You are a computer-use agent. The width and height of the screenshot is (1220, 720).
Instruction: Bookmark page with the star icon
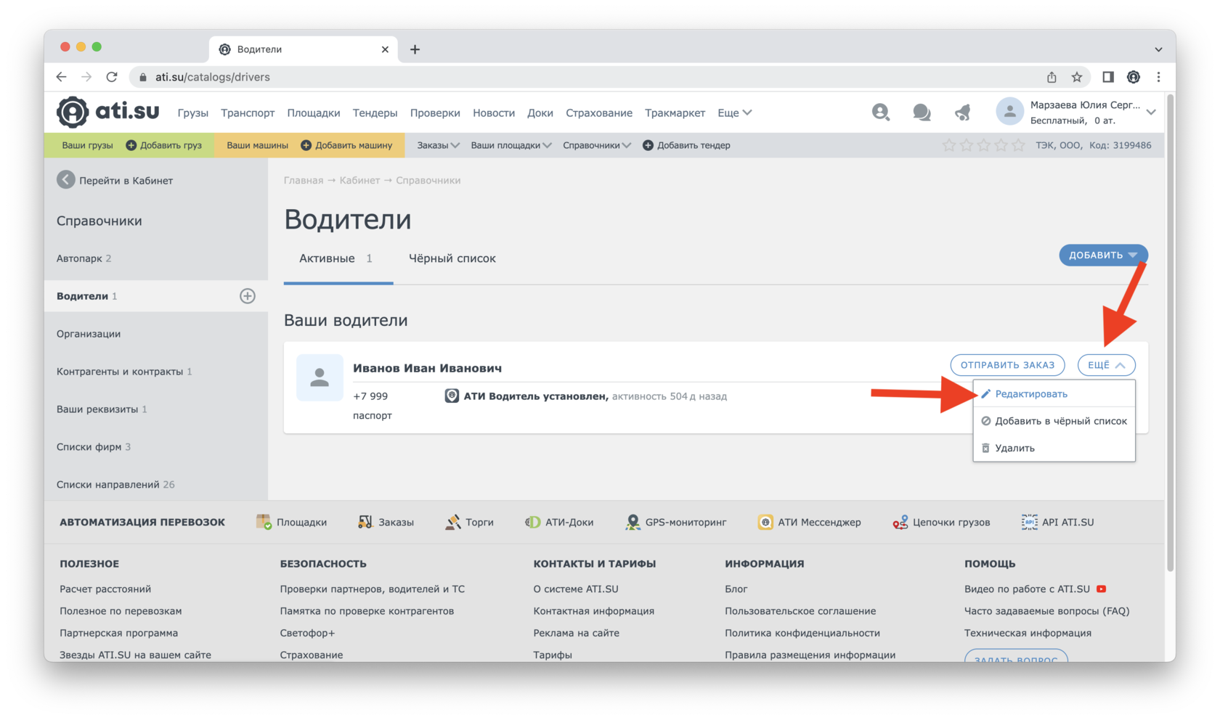tap(1077, 77)
